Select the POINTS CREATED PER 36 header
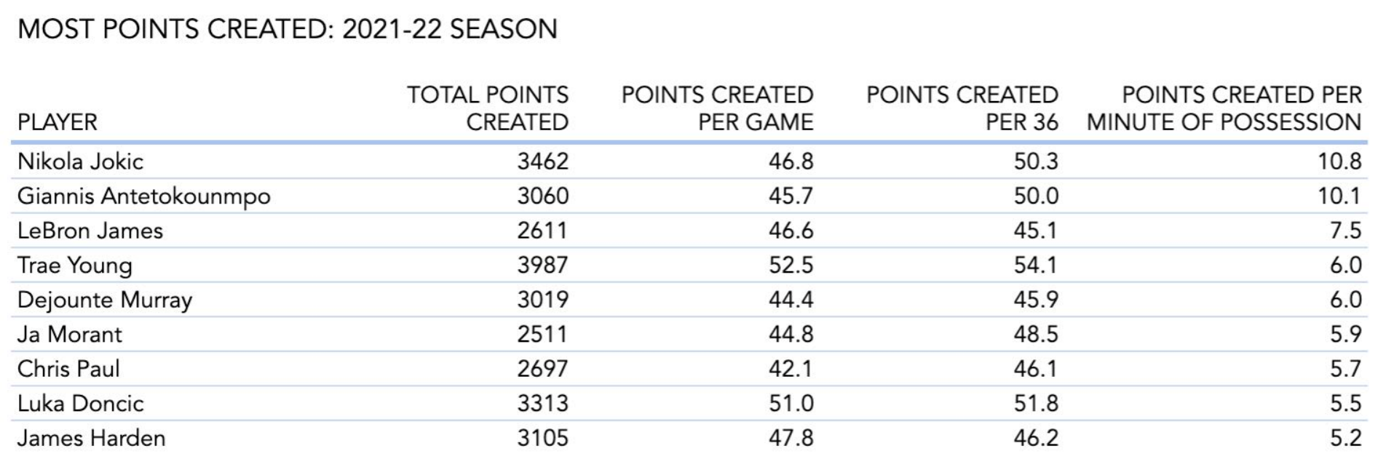Image resolution: width=1378 pixels, height=464 pixels. [962, 108]
